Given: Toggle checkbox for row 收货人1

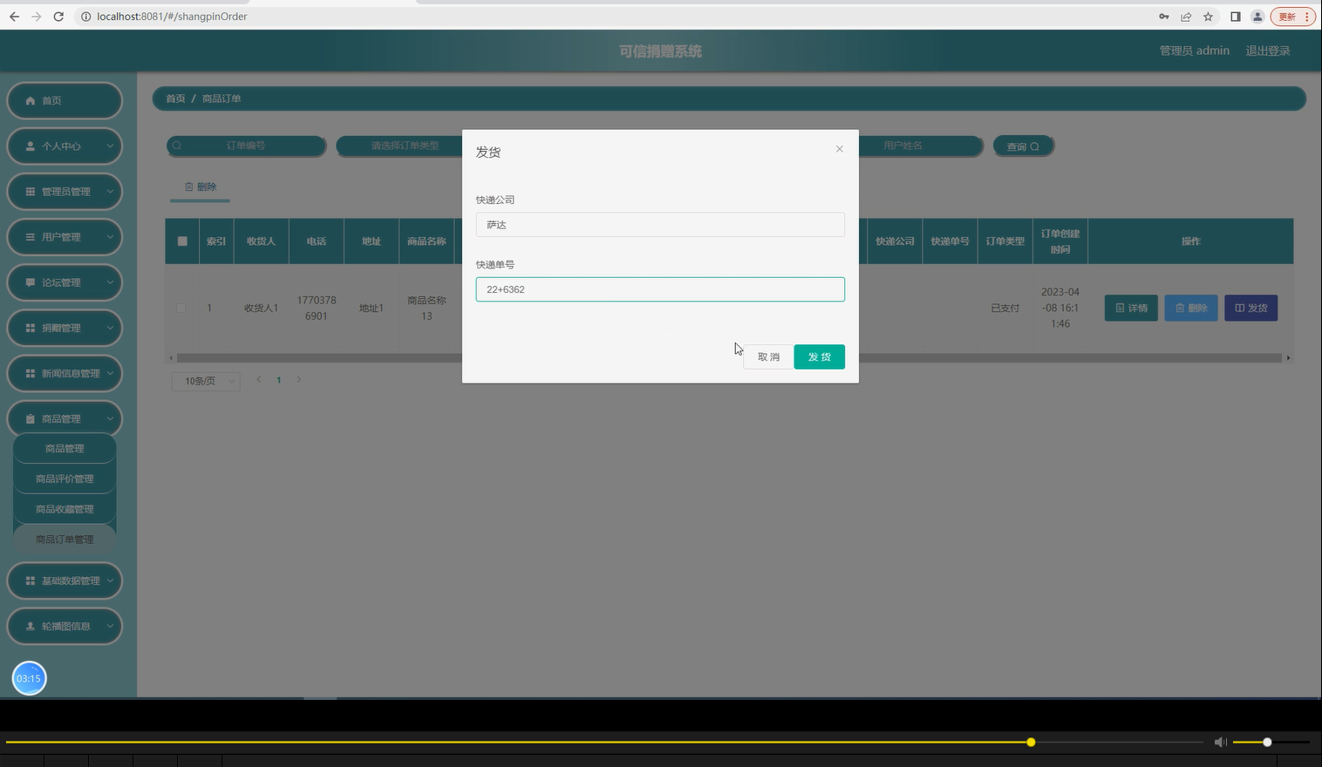Looking at the screenshot, I should (181, 308).
